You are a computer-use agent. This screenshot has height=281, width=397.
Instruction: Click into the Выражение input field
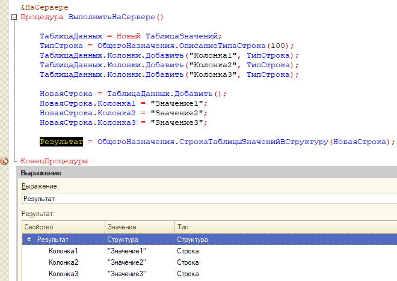click(x=205, y=198)
